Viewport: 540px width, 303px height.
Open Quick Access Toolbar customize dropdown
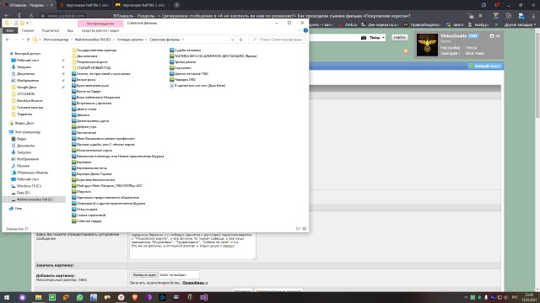point(28,23)
